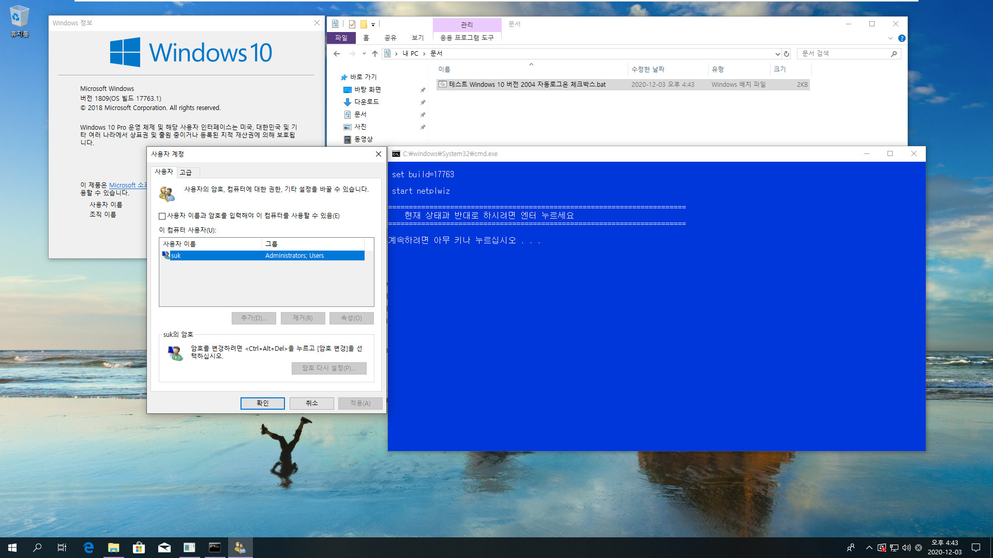Click the 속성(O) button
Viewport: 993px width, 558px height.
[352, 318]
